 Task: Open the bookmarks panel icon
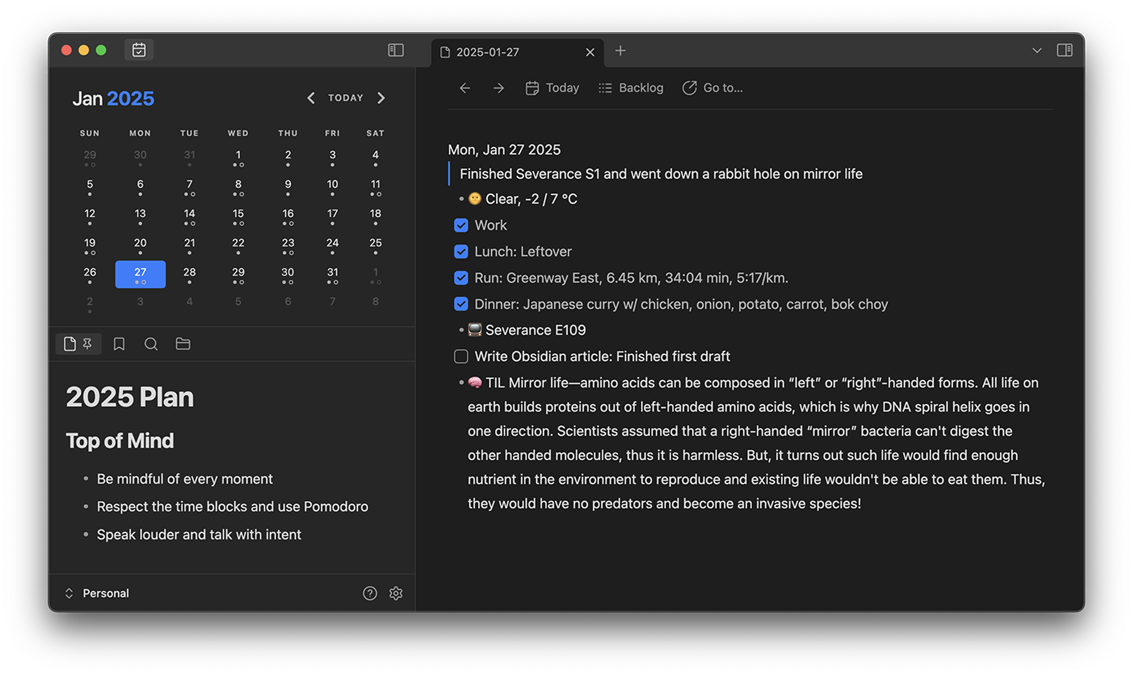tap(119, 343)
